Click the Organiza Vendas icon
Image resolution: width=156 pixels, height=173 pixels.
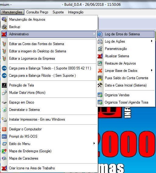tap(100, 95)
